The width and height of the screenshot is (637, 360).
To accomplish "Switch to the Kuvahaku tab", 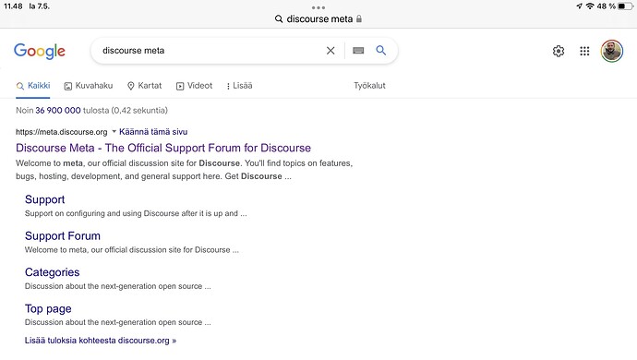I will click(x=89, y=86).
